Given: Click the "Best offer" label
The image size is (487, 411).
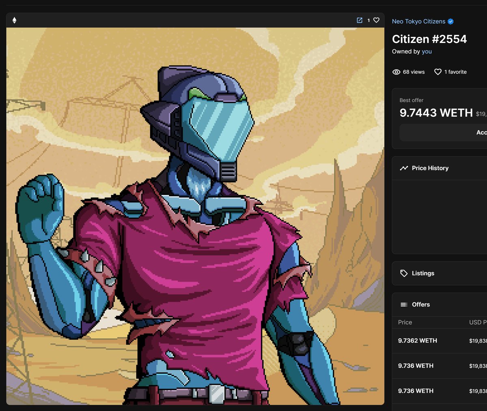Looking at the screenshot, I should 412,100.
